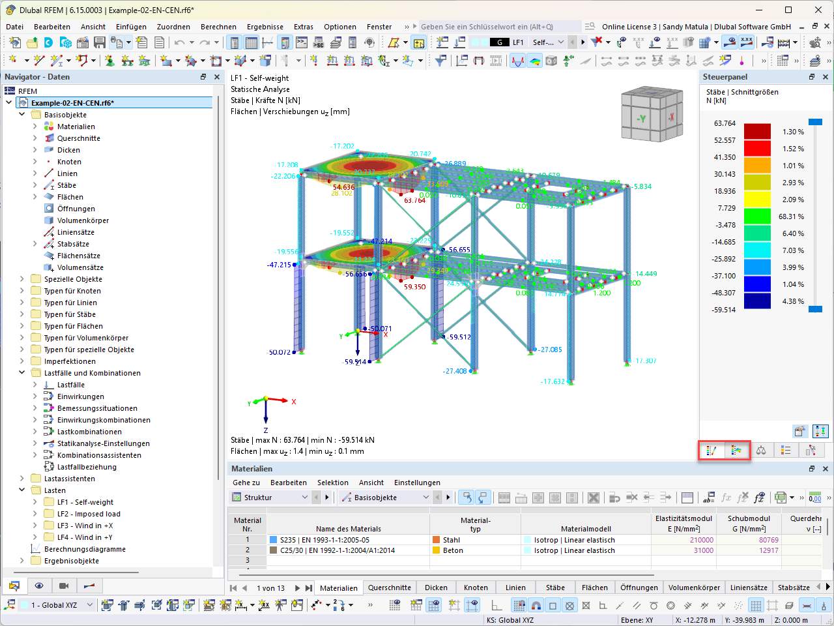The width and height of the screenshot is (834, 626).
Task: Toggle the control panel legend settings icon
Action: [x=820, y=431]
